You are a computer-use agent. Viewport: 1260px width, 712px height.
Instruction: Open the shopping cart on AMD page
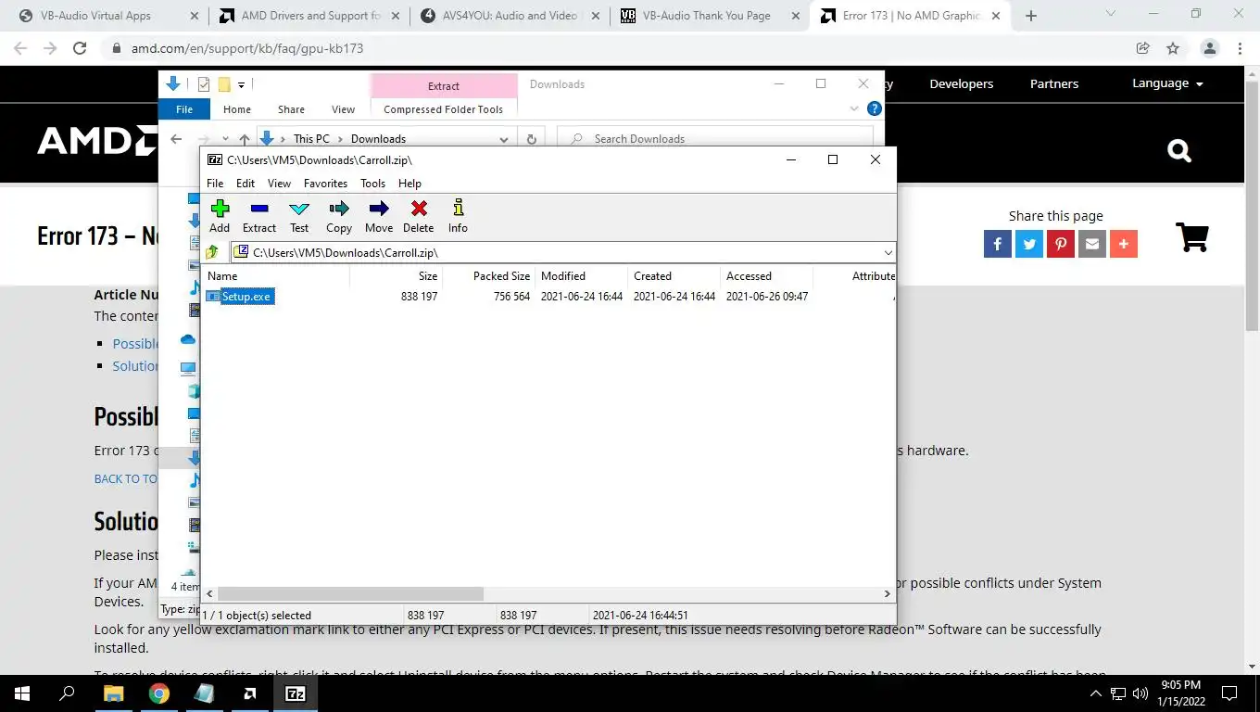pyautogui.click(x=1192, y=237)
